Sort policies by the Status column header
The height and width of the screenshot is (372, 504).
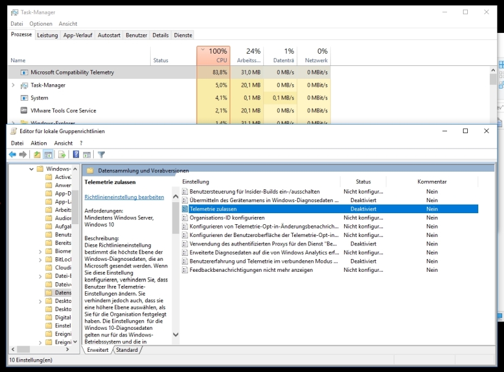[363, 181]
